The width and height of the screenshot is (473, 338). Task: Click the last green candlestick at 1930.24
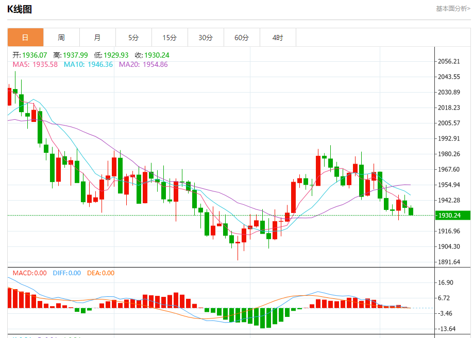(411, 211)
